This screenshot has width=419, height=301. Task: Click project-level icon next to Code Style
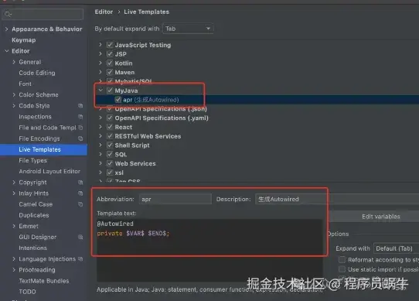(80, 106)
